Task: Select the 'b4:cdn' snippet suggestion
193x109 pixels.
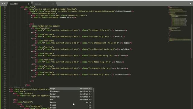Action: point(71,108)
